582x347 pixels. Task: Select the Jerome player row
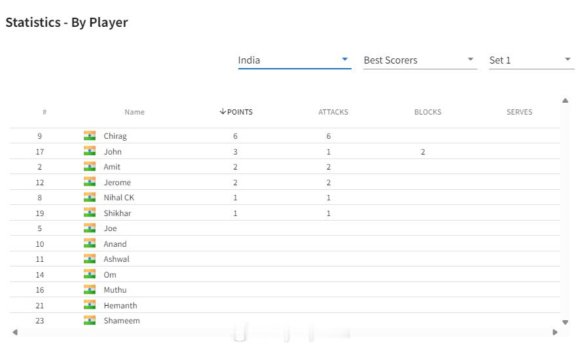pyautogui.click(x=285, y=182)
